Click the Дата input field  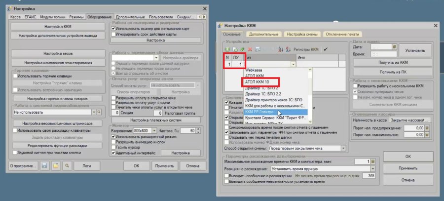pyautogui.click(x=380, y=47)
